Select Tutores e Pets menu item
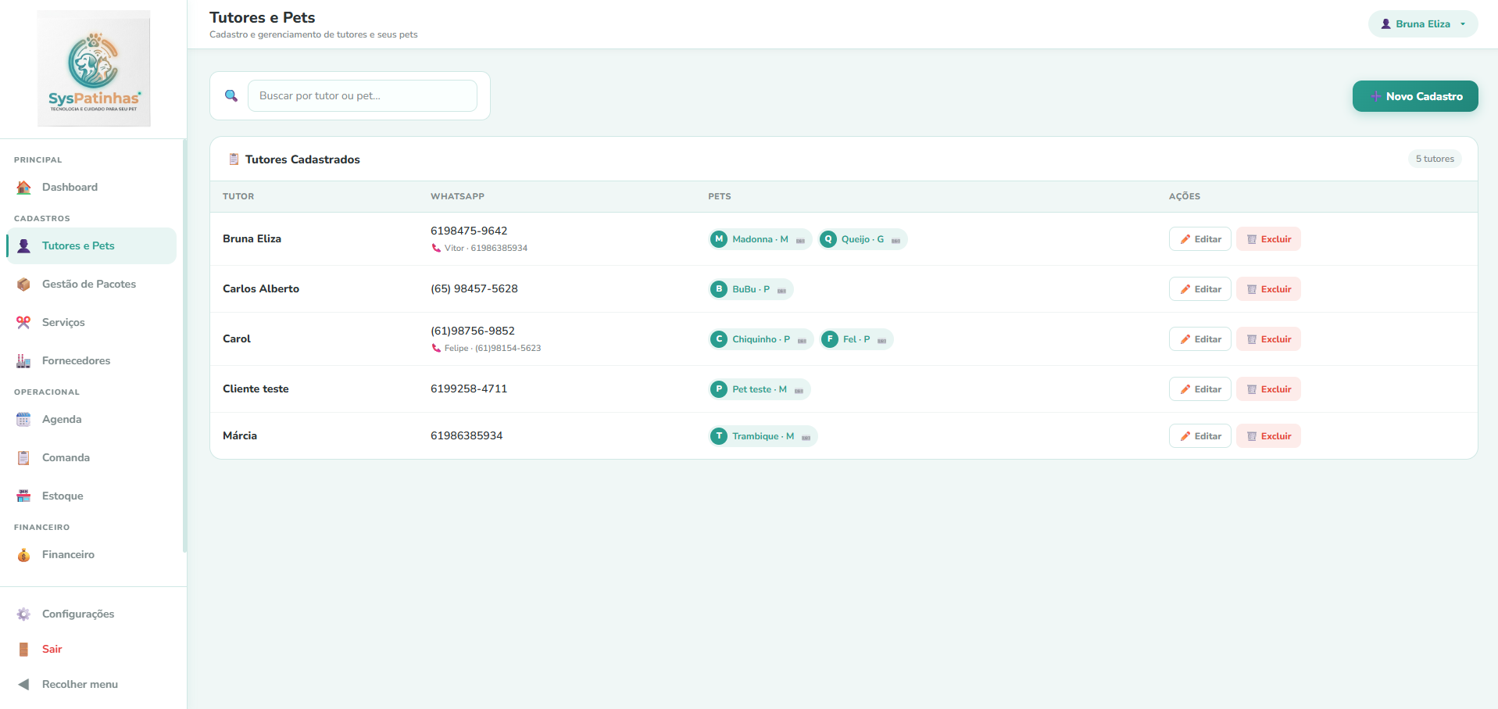This screenshot has width=1498, height=709. [x=91, y=245]
